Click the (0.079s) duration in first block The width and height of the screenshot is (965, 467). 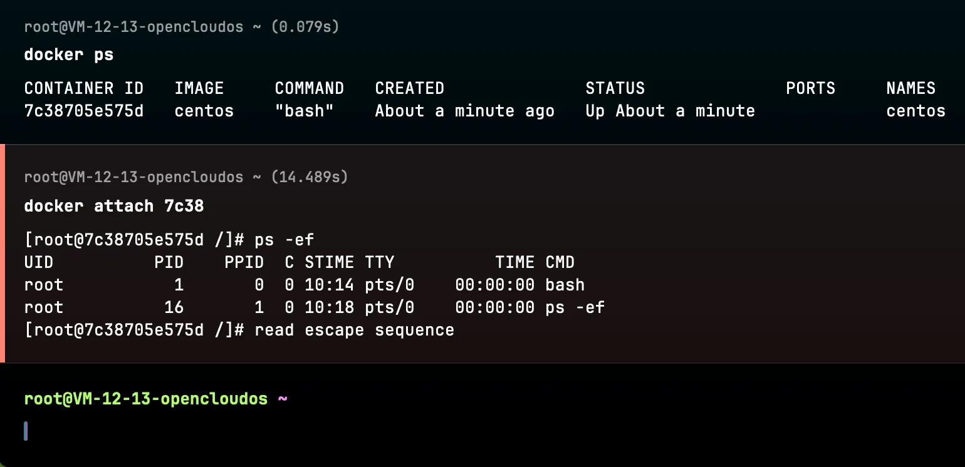[304, 27]
